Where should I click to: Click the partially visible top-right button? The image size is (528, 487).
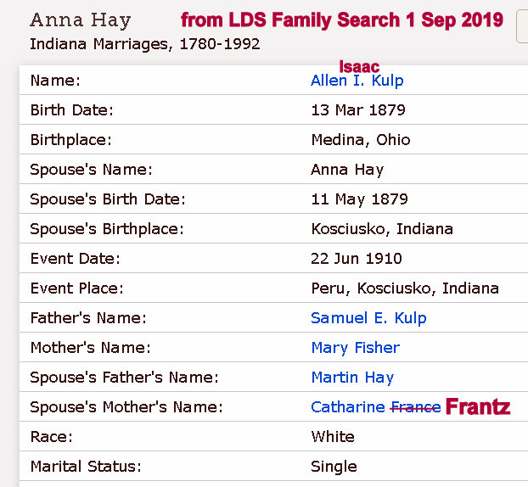coord(521,25)
